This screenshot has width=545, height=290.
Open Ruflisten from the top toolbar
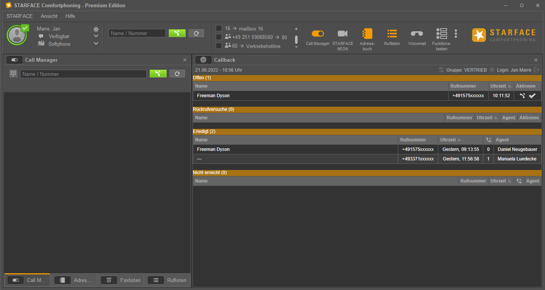tap(392, 34)
